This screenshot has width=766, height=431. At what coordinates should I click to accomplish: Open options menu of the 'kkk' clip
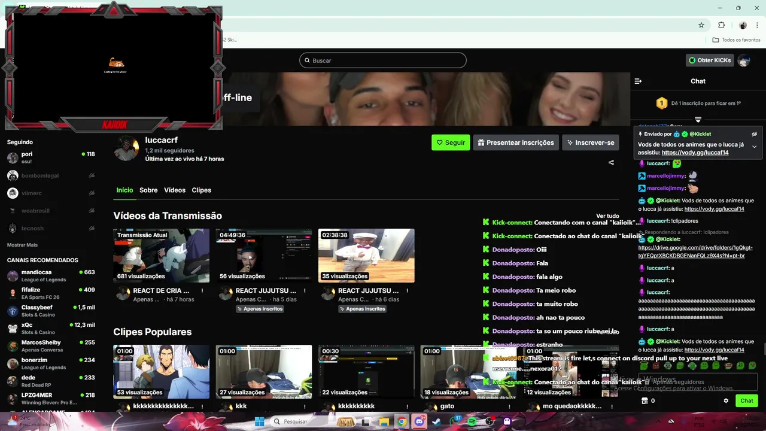click(305, 406)
